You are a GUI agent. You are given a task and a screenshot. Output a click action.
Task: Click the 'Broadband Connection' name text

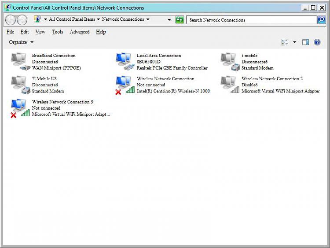click(x=54, y=56)
